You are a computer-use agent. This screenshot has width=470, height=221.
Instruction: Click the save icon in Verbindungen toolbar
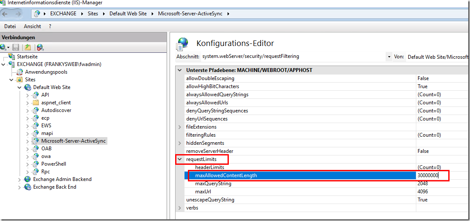pos(16,47)
